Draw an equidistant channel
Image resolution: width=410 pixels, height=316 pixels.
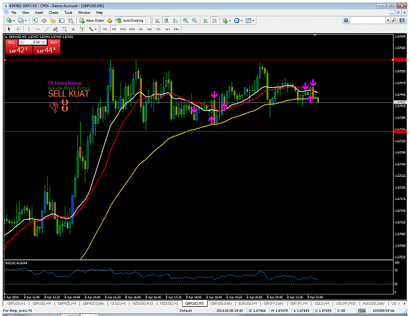[x=56, y=29]
